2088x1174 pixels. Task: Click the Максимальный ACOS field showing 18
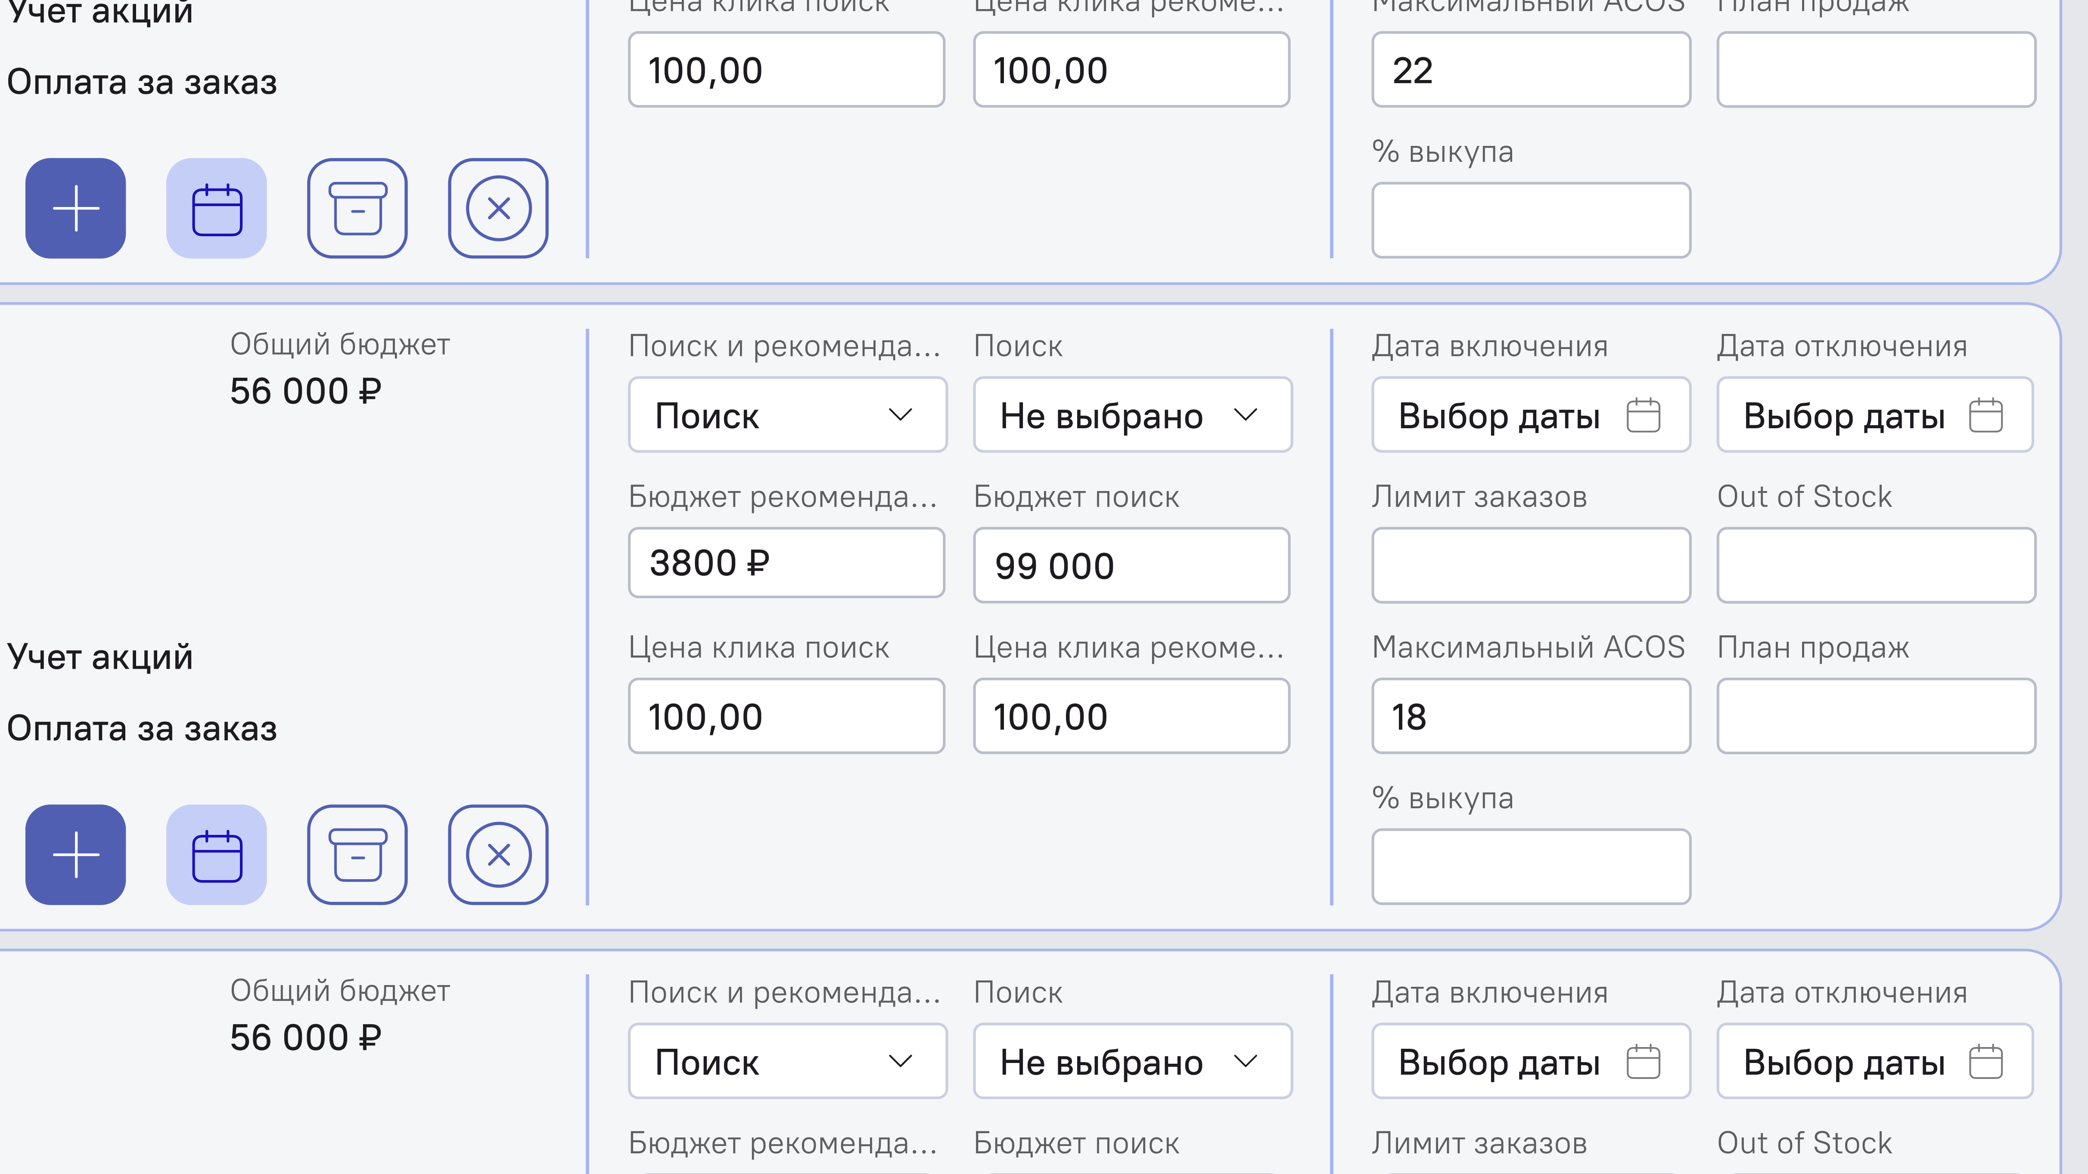point(1530,716)
